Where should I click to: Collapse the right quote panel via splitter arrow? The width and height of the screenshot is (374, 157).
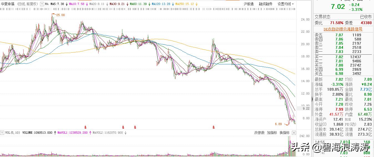[x=312, y=99]
